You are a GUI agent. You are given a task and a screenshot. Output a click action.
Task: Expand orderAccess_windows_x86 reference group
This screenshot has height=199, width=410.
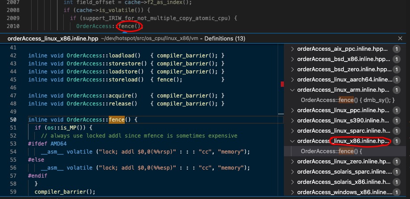click(292, 192)
